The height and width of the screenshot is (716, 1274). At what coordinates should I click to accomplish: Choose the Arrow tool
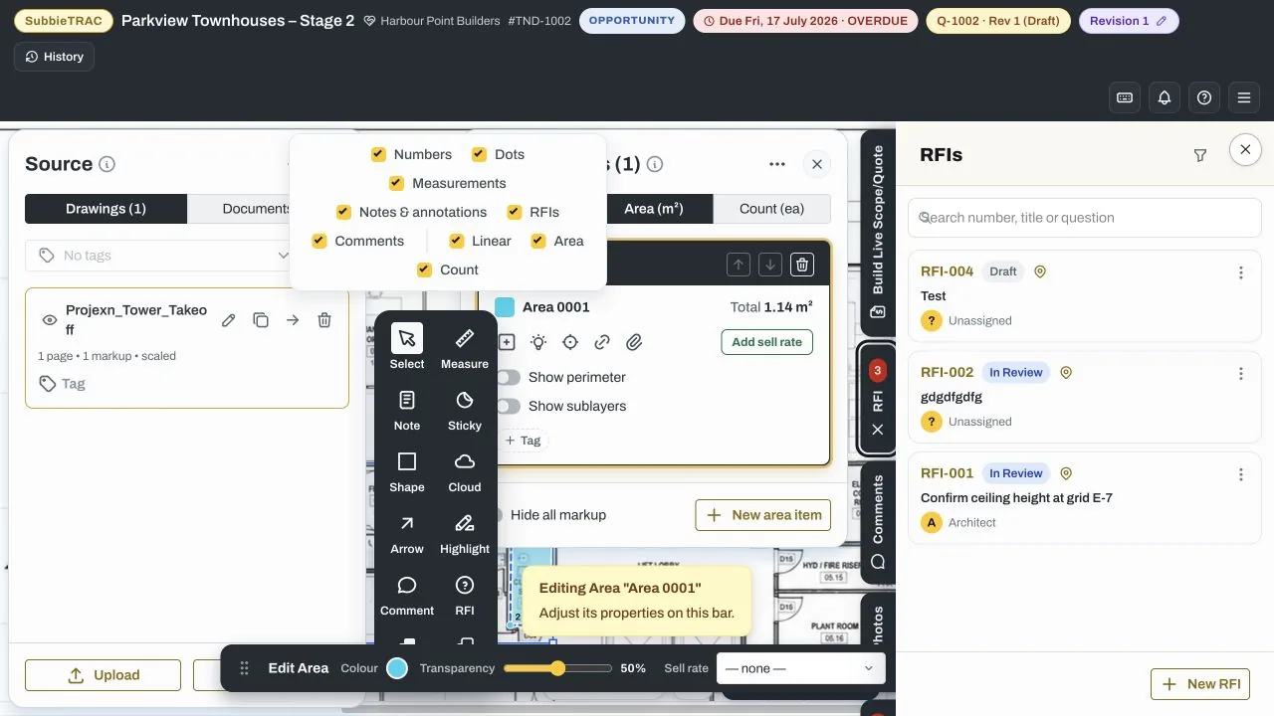pos(406,531)
